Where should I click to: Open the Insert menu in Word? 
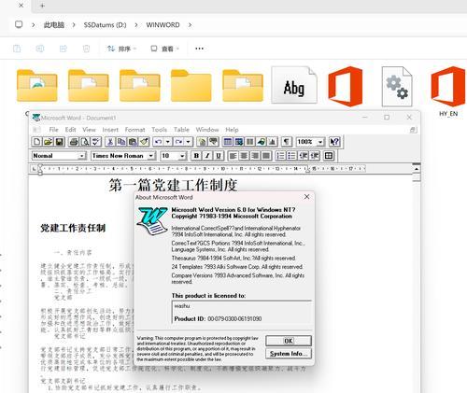click(x=110, y=130)
